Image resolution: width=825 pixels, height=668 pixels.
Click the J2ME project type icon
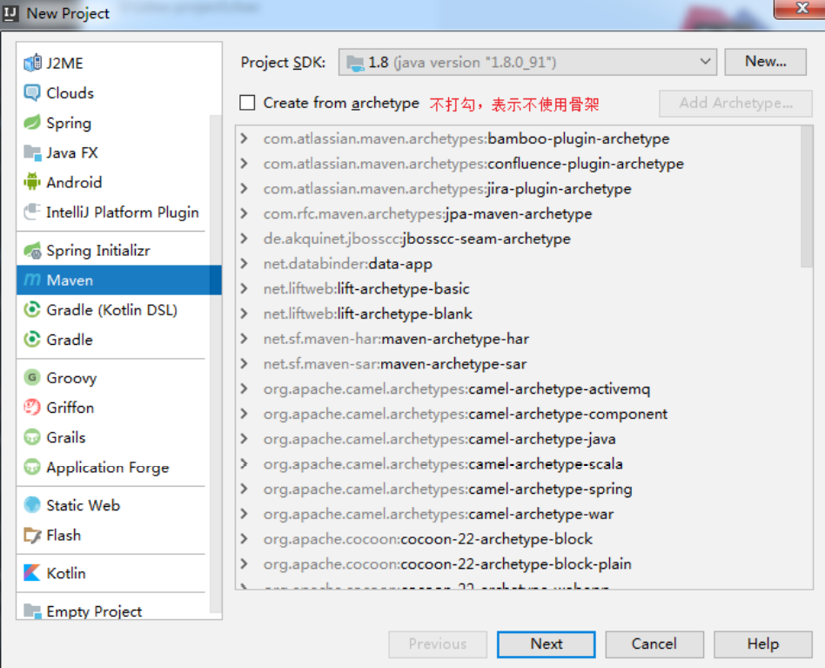tap(32, 64)
